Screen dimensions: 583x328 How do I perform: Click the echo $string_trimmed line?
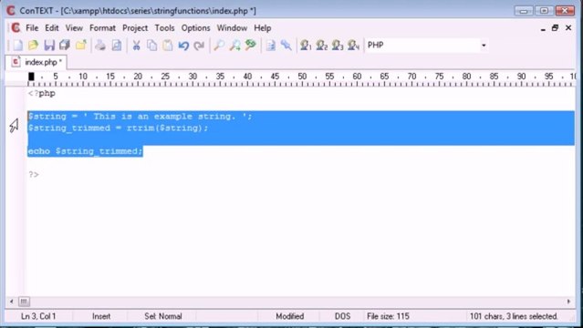[85, 151]
